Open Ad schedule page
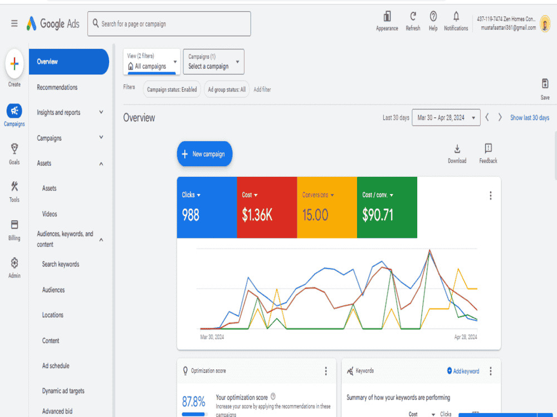The width and height of the screenshot is (557, 417). (56, 366)
